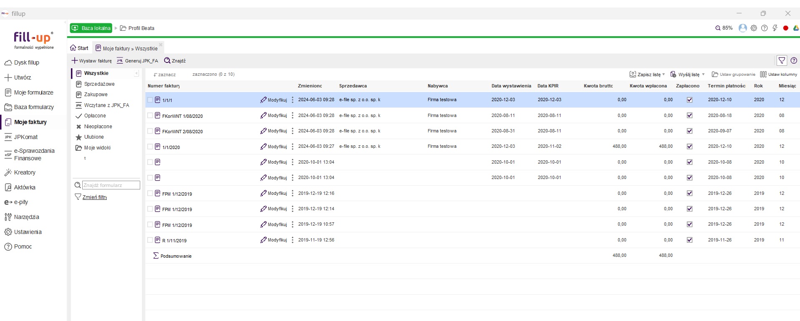Switch to the Start tab

(x=79, y=48)
